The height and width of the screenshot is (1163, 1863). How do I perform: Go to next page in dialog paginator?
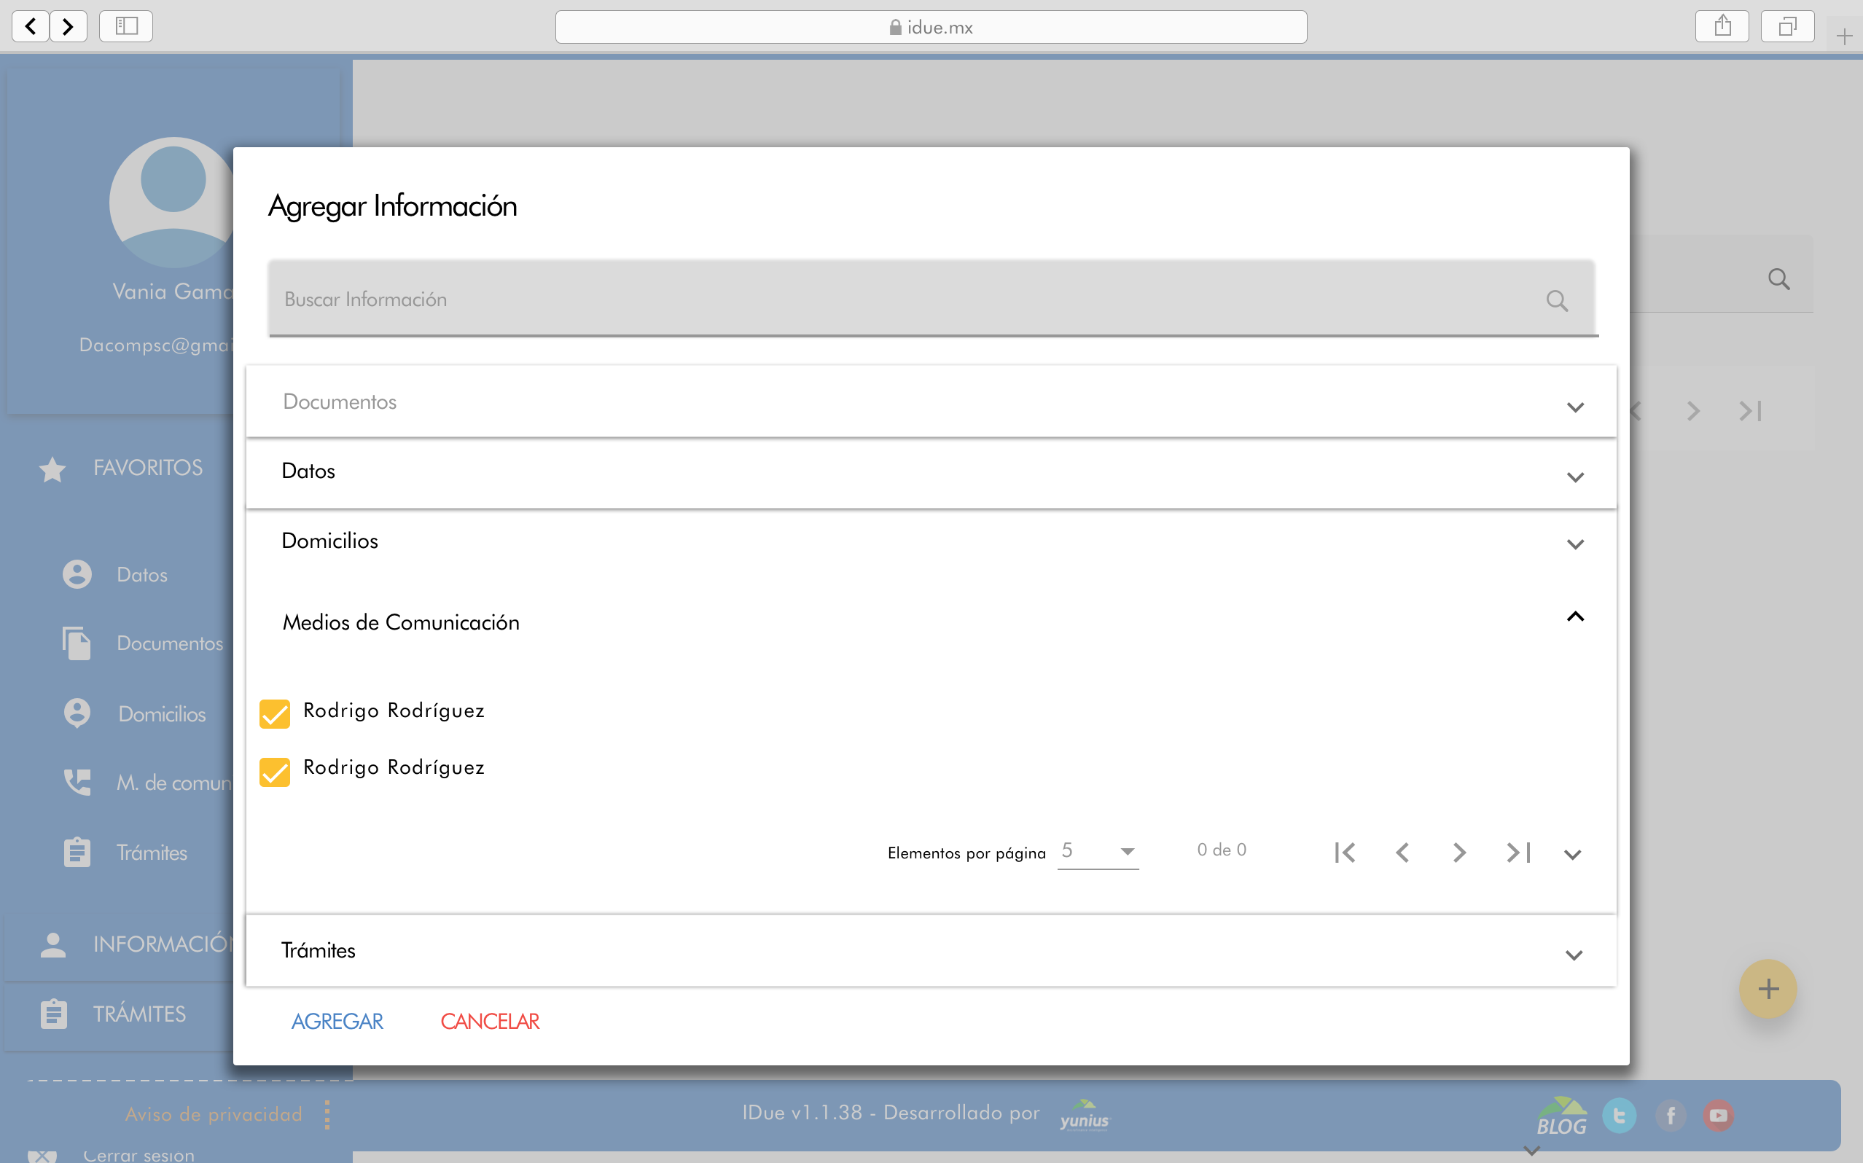[x=1459, y=853]
